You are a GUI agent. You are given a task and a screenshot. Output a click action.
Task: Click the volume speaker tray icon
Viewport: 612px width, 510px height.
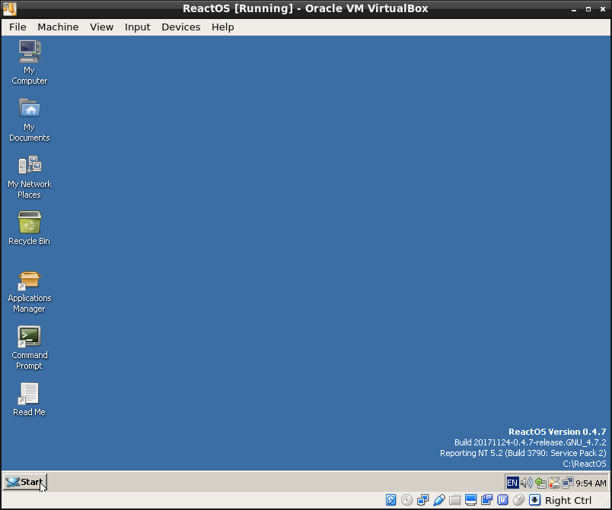(x=526, y=483)
